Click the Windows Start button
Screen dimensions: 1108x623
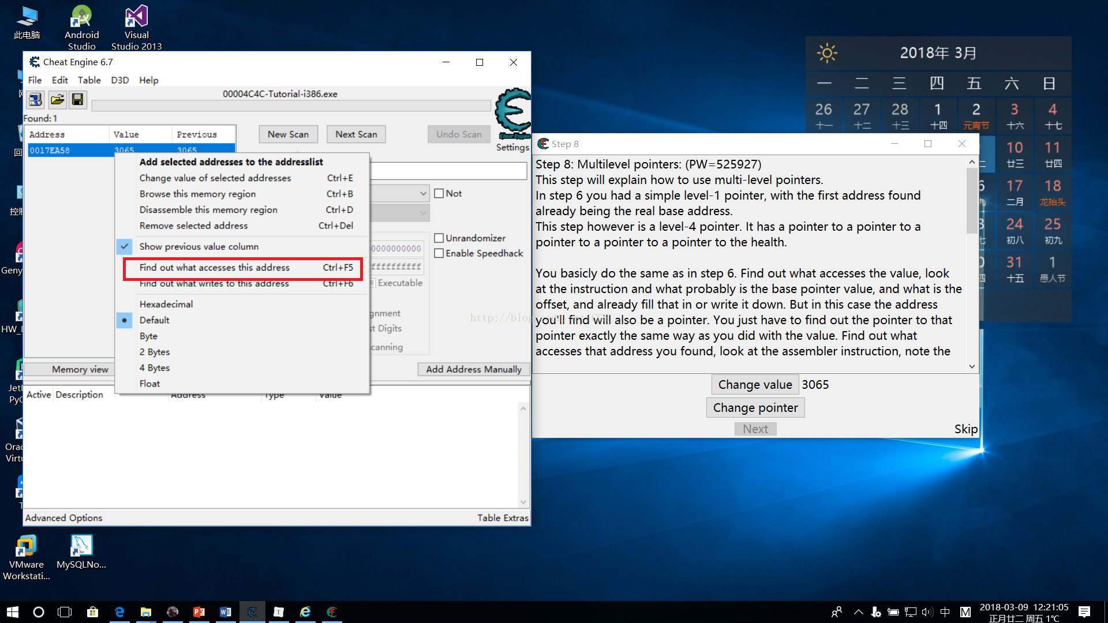tap(12, 612)
